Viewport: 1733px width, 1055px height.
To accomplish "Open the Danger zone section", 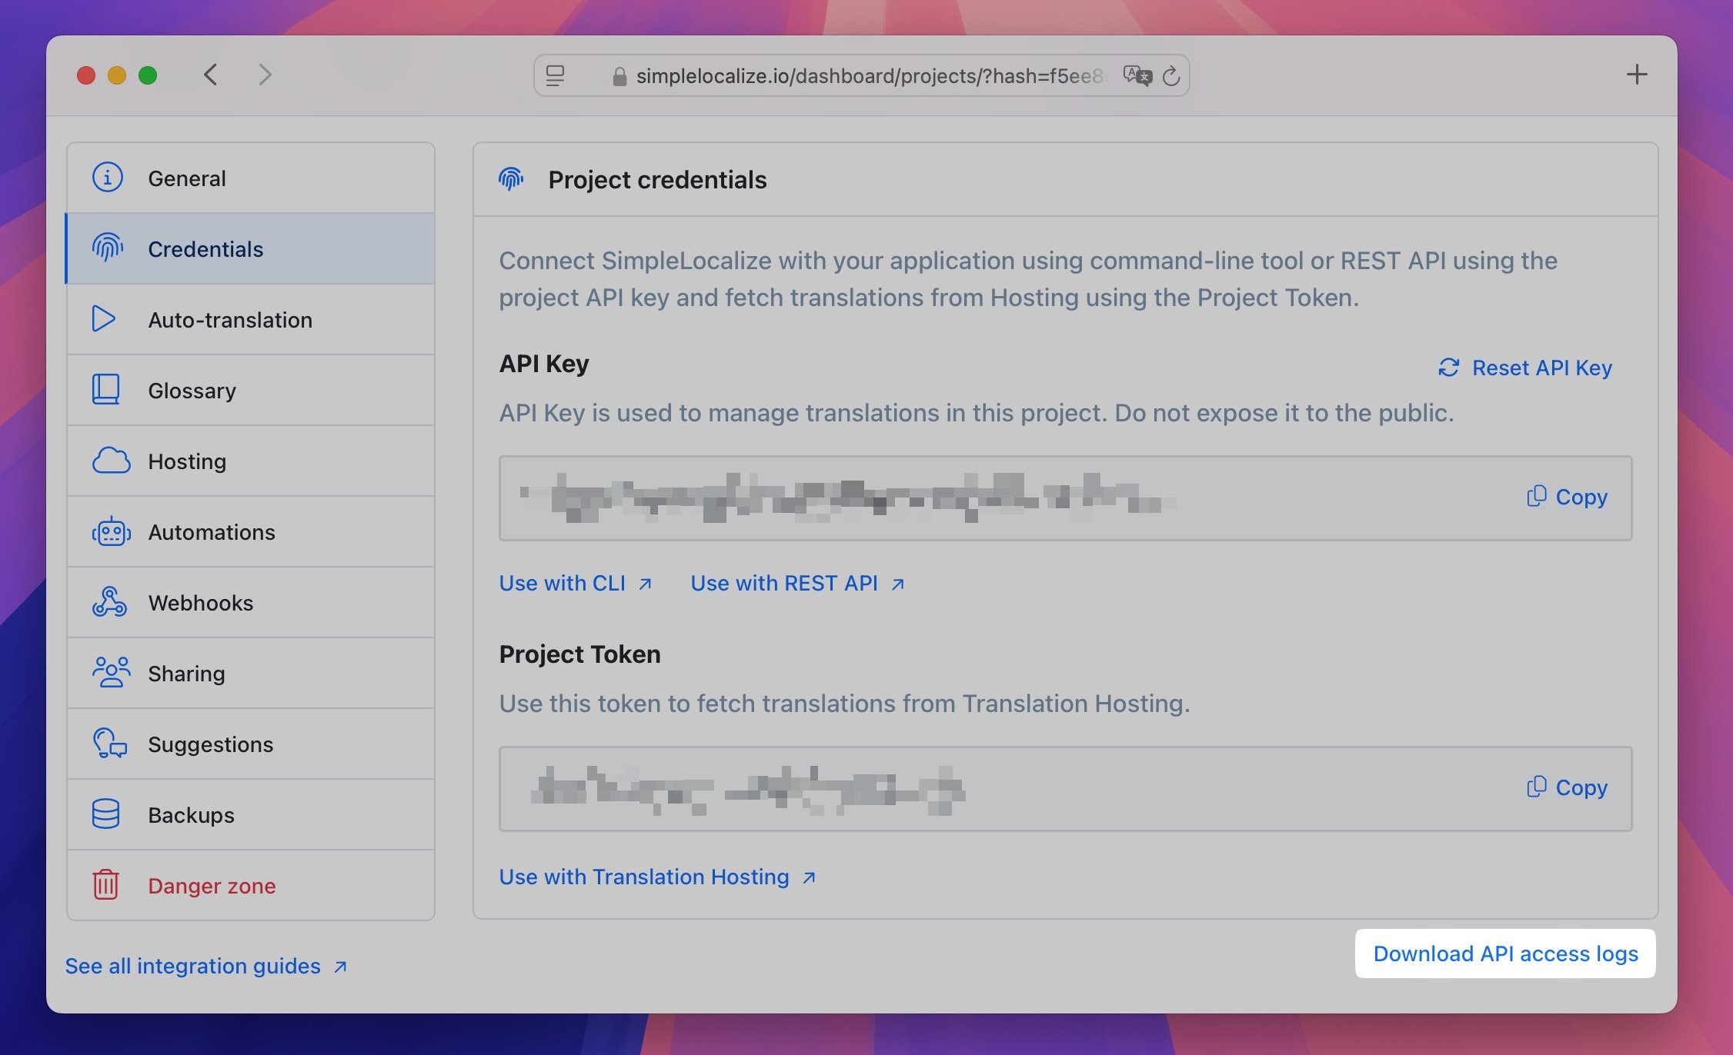I will (x=251, y=886).
